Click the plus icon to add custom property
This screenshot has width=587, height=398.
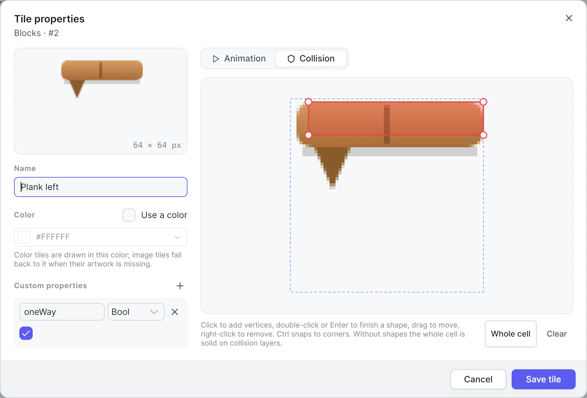[x=180, y=286]
